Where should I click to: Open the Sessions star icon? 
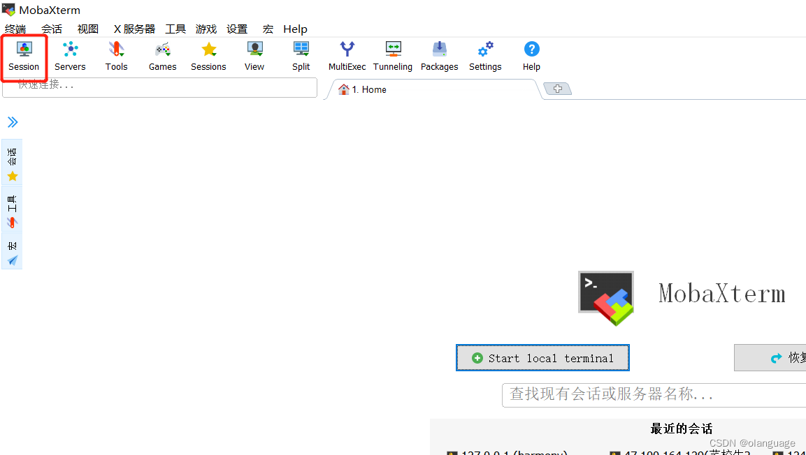pyautogui.click(x=208, y=57)
